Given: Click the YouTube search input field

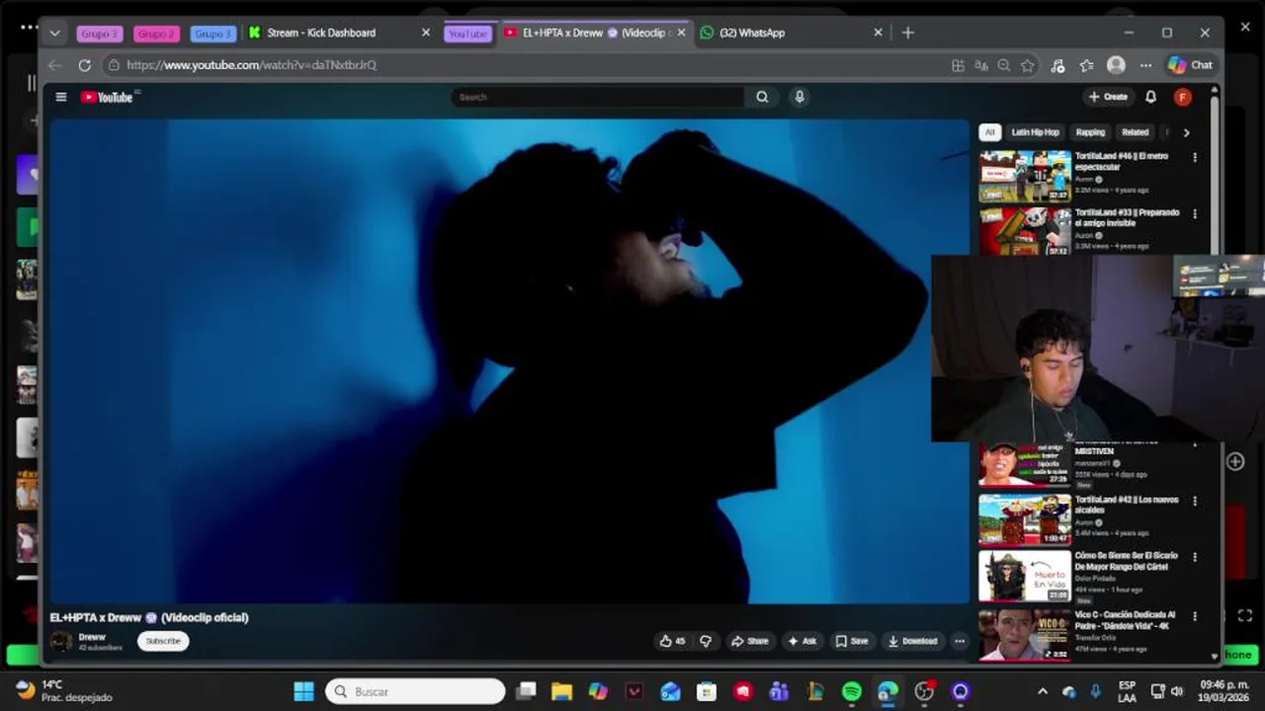Looking at the screenshot, I should pyautogui.click(x=598, y=97).
